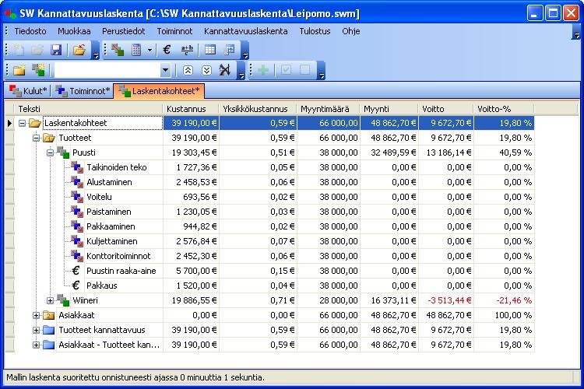
Task: Select the Konttoritoiminnot row
Action: coord(274,256)
